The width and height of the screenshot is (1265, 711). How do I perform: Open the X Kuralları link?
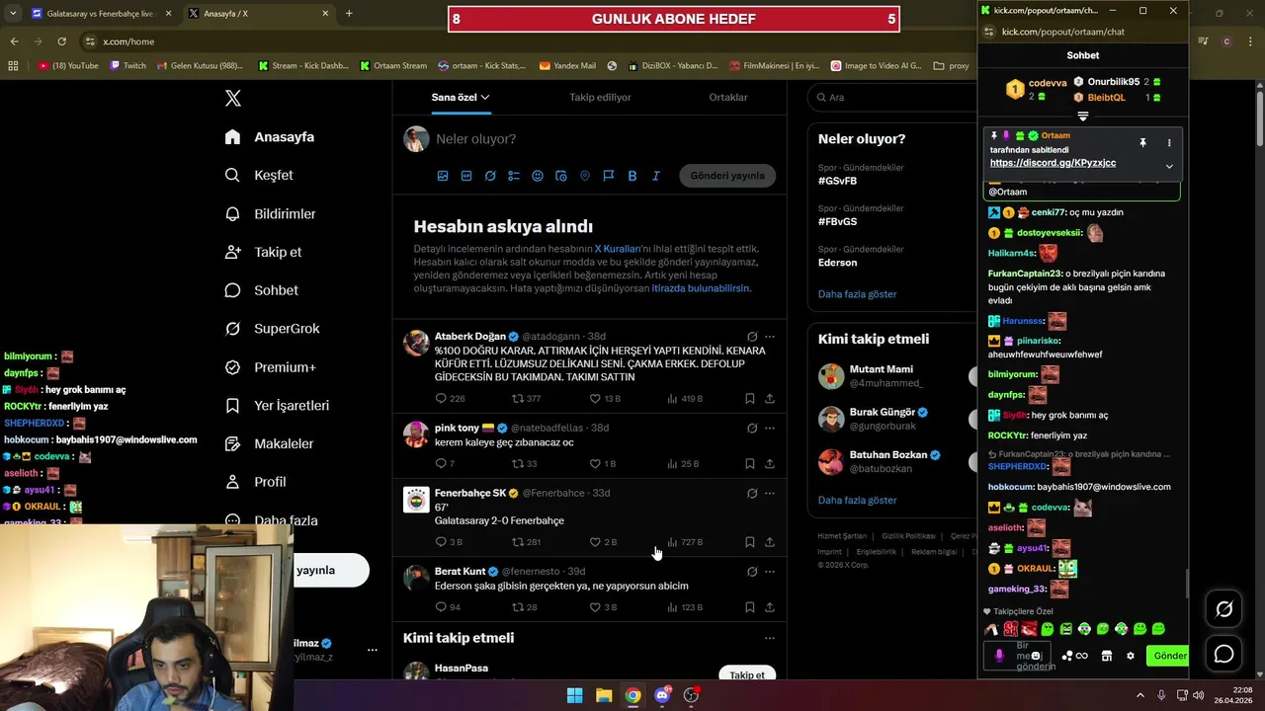click(x=618, y=249)
